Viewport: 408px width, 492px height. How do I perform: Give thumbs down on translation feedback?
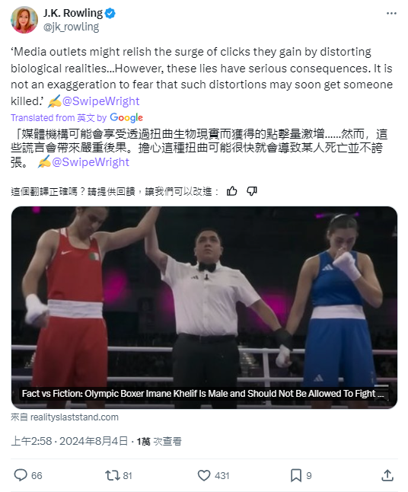pyautogui.click(x=251, y=190)
